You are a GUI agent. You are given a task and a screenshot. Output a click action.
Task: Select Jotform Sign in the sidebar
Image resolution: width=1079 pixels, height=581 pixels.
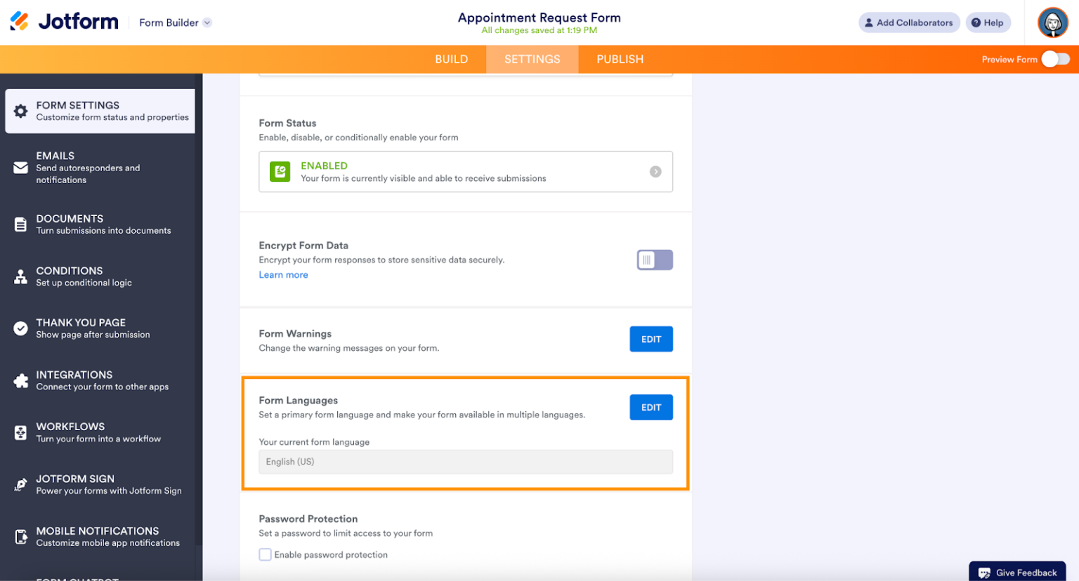point(99,484)
